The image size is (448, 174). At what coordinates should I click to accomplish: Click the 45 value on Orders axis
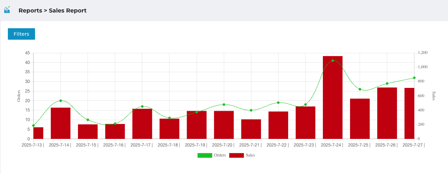click(x=28, y=53)
